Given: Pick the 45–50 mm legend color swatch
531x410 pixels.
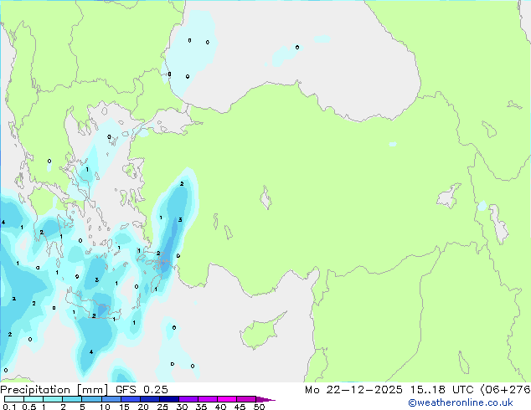Looking at the screenshot, I should coord(246,399).
